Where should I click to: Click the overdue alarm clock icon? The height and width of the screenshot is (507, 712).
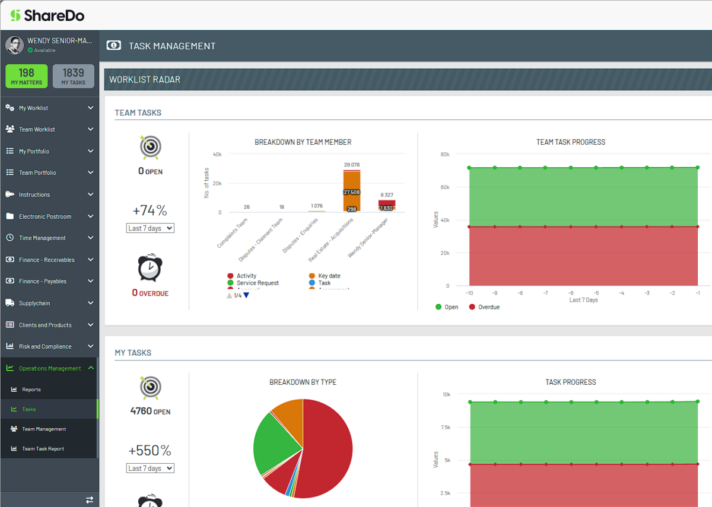click(x=150, y=267)
